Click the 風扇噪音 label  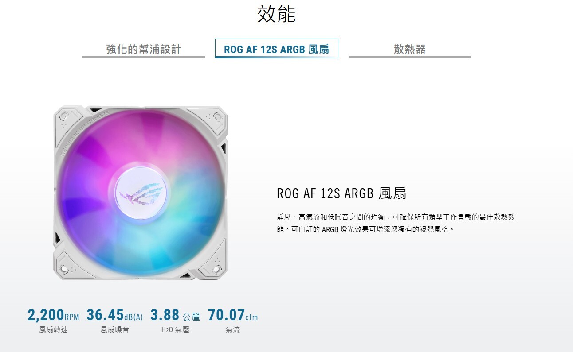pyautogui.click(x=114, y=329)
